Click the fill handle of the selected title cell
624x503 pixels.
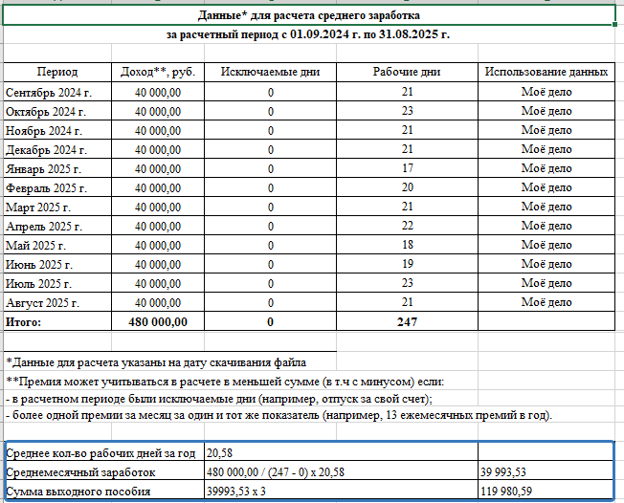(615, 25)
